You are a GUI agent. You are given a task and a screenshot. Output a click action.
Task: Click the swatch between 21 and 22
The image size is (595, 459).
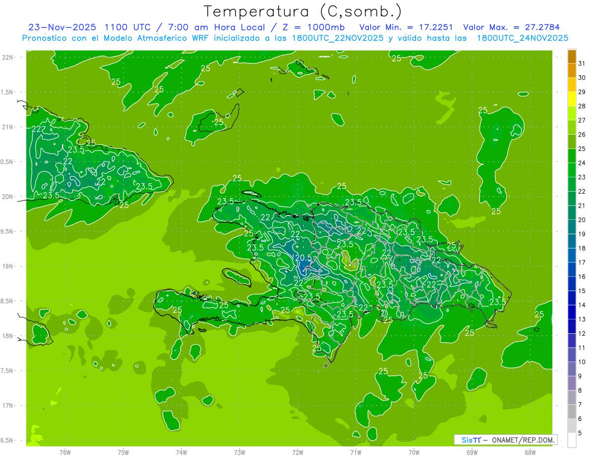tap(572, 199)
